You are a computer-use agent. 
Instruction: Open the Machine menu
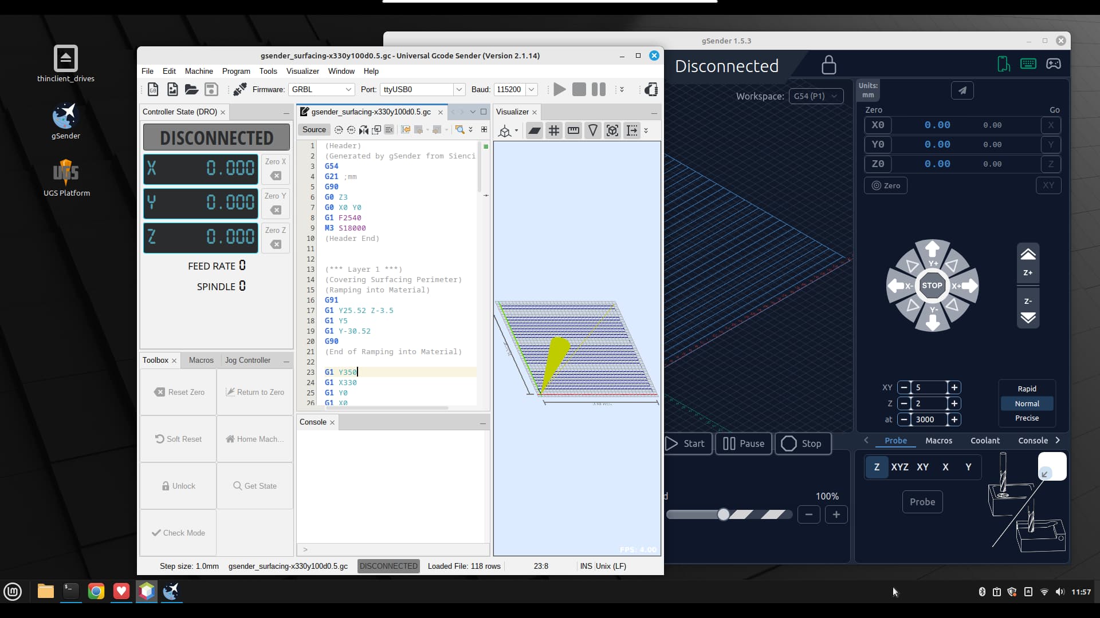point(198,71)
